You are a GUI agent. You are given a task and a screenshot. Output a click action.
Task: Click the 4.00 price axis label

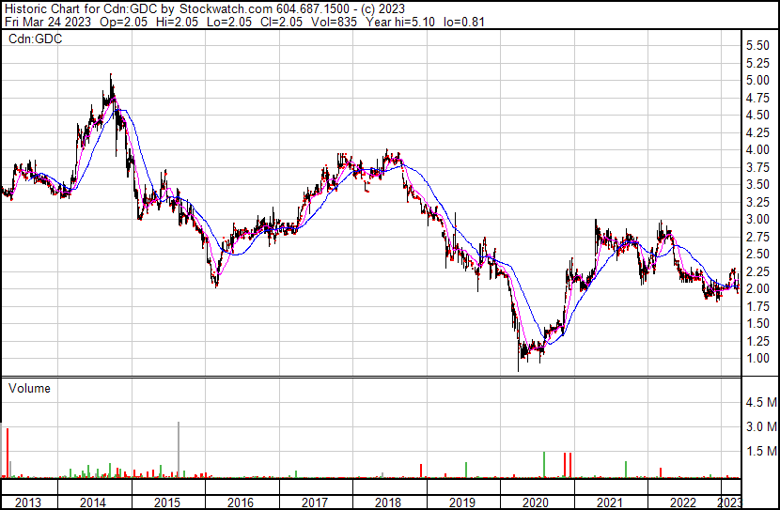[x=758, y=150]
